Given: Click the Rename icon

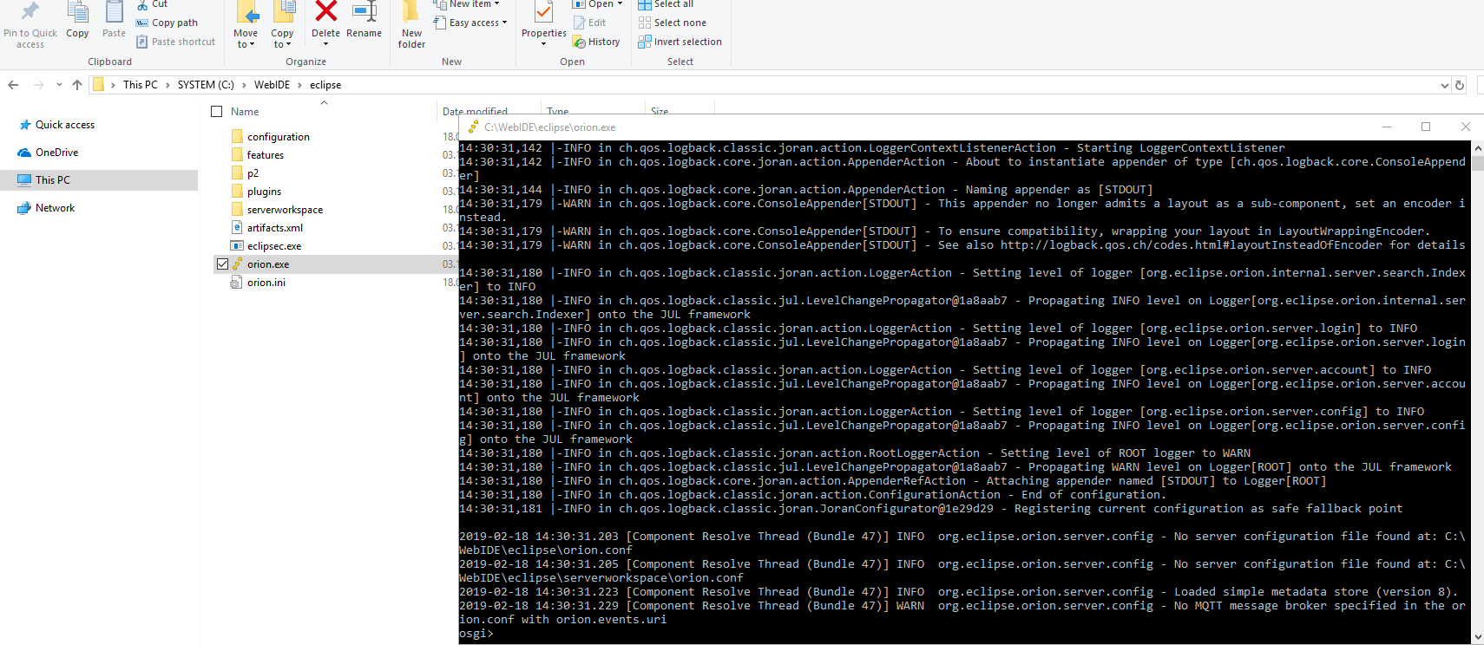Looking at the screenshot, I should point(364,12).
